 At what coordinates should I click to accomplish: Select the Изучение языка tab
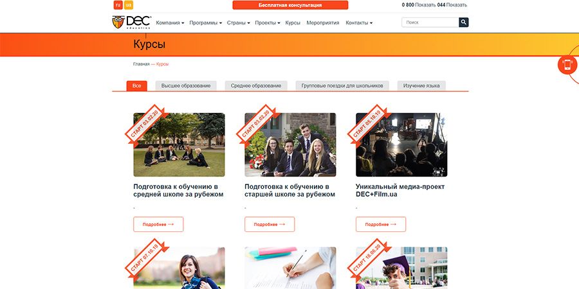421,85
